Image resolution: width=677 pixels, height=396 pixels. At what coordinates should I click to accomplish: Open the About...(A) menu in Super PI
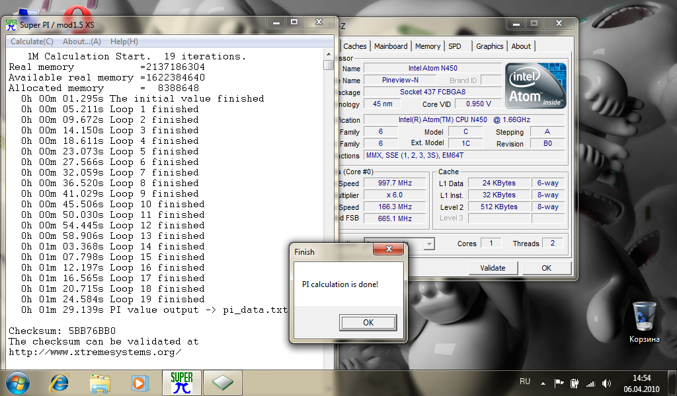pos(81,42)
